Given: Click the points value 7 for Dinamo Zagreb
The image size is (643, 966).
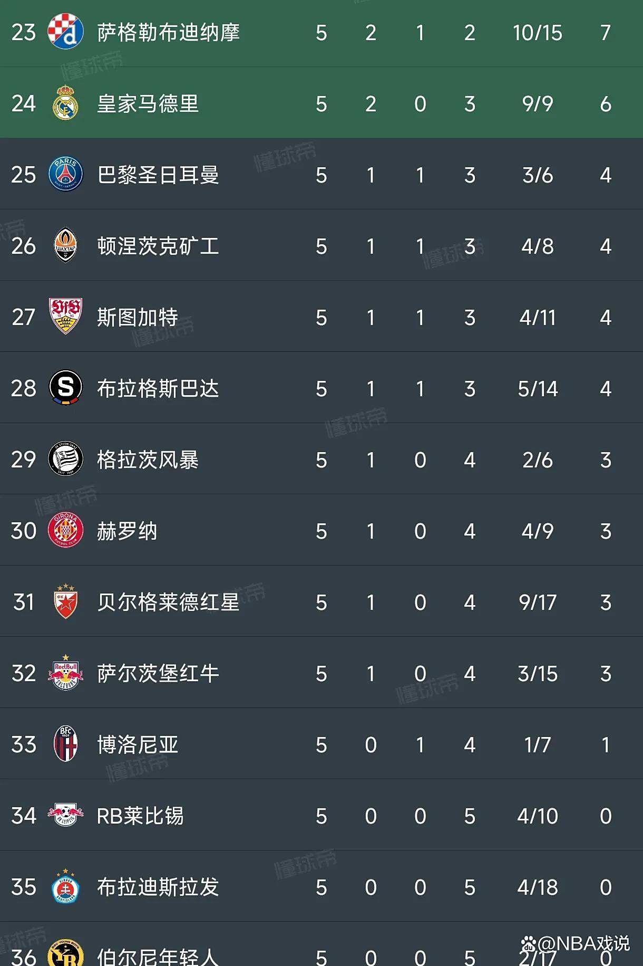Looking at the screenshot, I should pos(605,32).
